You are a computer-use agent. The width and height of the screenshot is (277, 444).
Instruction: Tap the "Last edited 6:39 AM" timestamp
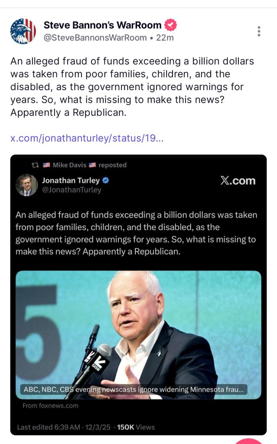49,427
